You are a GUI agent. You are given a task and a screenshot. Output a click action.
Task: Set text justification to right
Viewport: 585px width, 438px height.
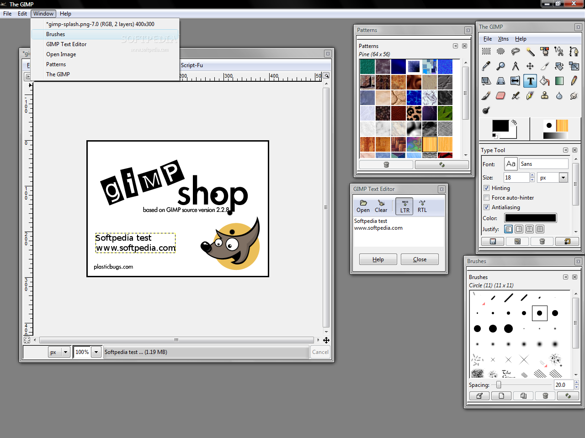[519, 229]
